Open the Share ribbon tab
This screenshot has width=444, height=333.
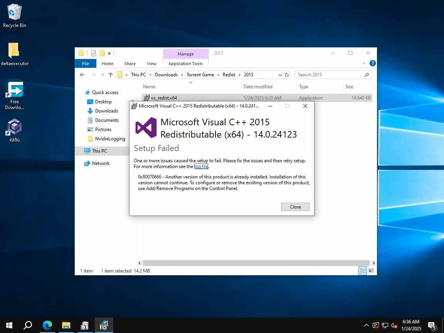[130, 64]
